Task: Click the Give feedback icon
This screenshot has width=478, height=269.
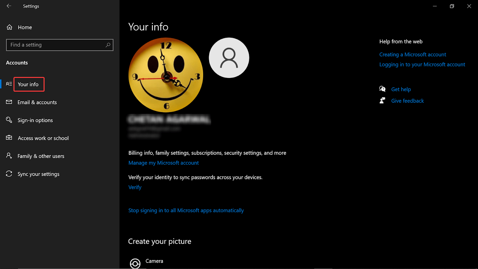Action: (383, 100)
